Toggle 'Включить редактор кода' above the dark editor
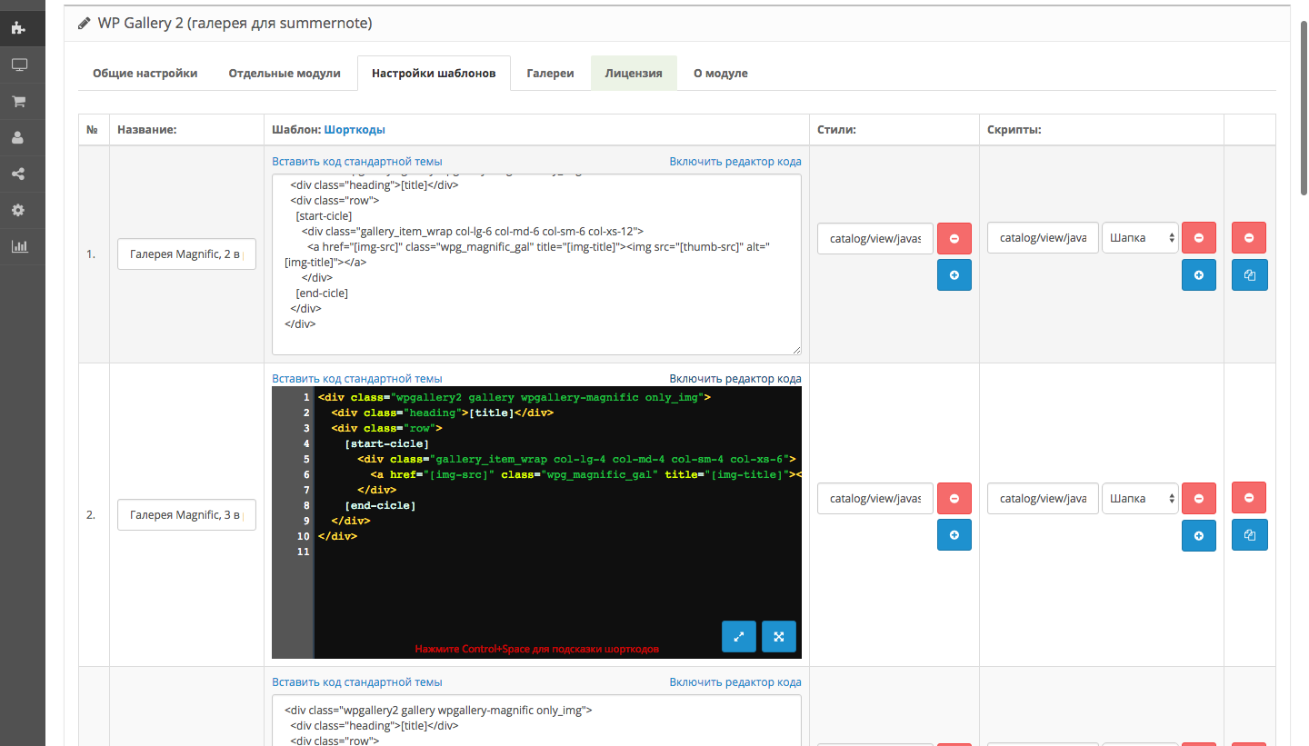 pos(734,378)
